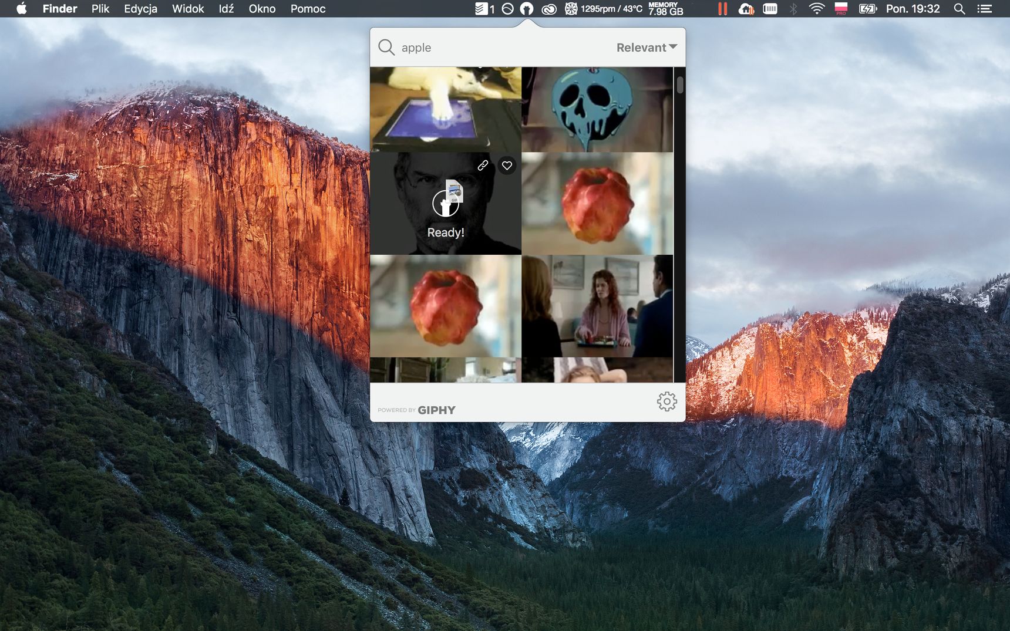Viewport: 1010px width, 631px height.
Task: Open Creative Cloud menu bar icon
Action: 548,9
